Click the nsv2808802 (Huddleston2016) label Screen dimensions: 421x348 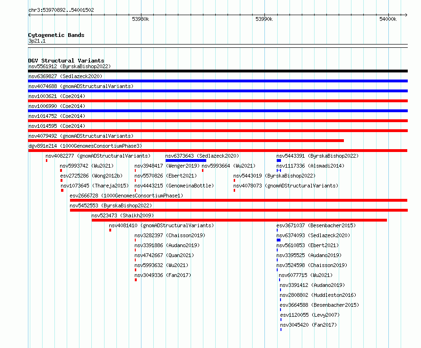318,295
